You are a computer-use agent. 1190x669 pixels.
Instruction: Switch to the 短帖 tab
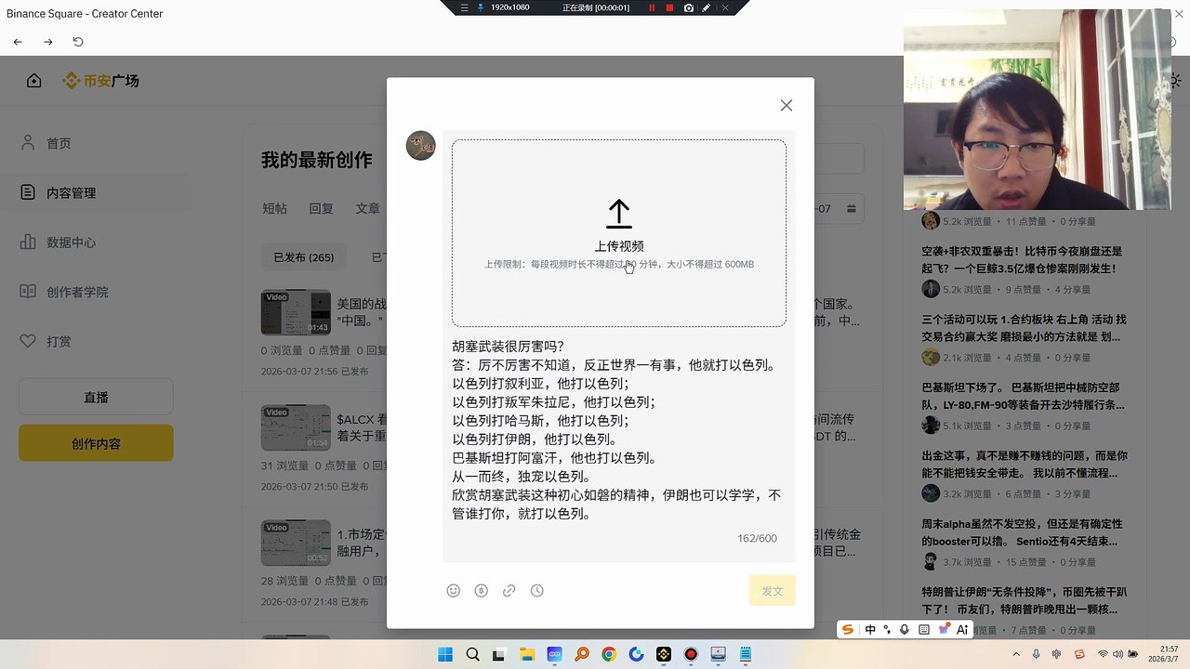click(274, 209)
